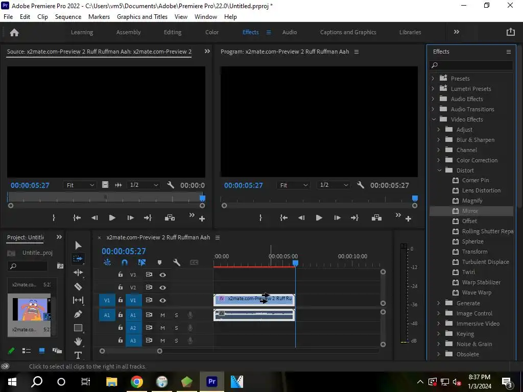Collapse the Distort folder

[439, 170]
